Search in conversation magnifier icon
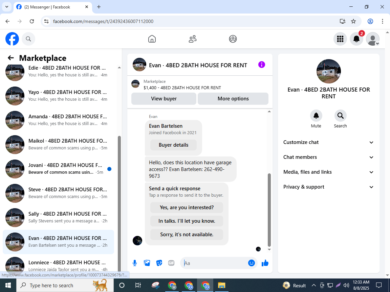 pyautogui.click(x=340, y=116)
